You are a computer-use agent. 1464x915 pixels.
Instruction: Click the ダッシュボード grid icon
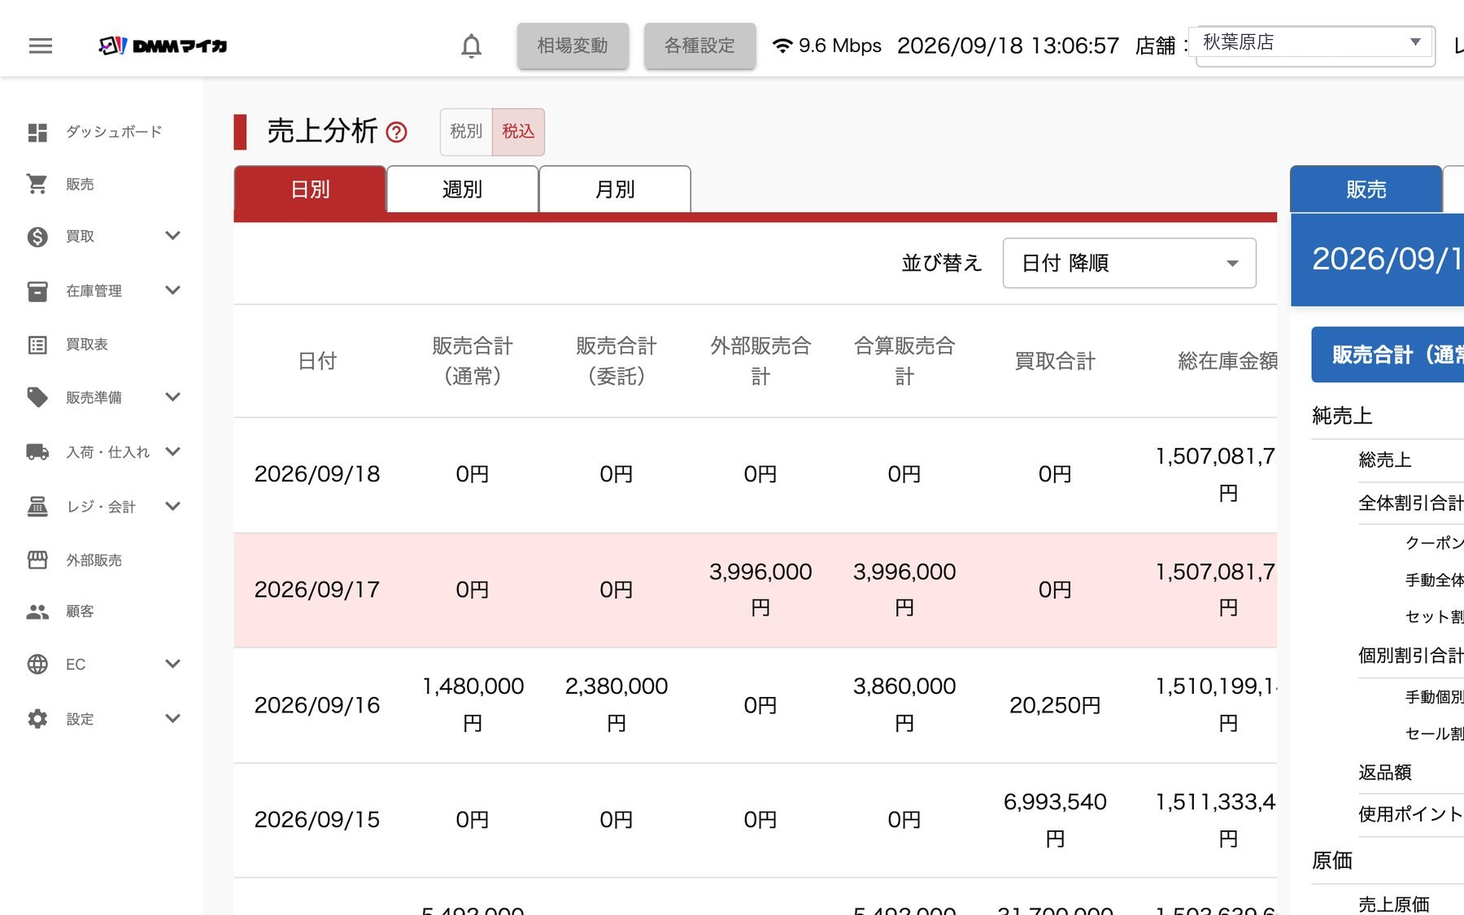pyautogui.click(x=37, y=132)
